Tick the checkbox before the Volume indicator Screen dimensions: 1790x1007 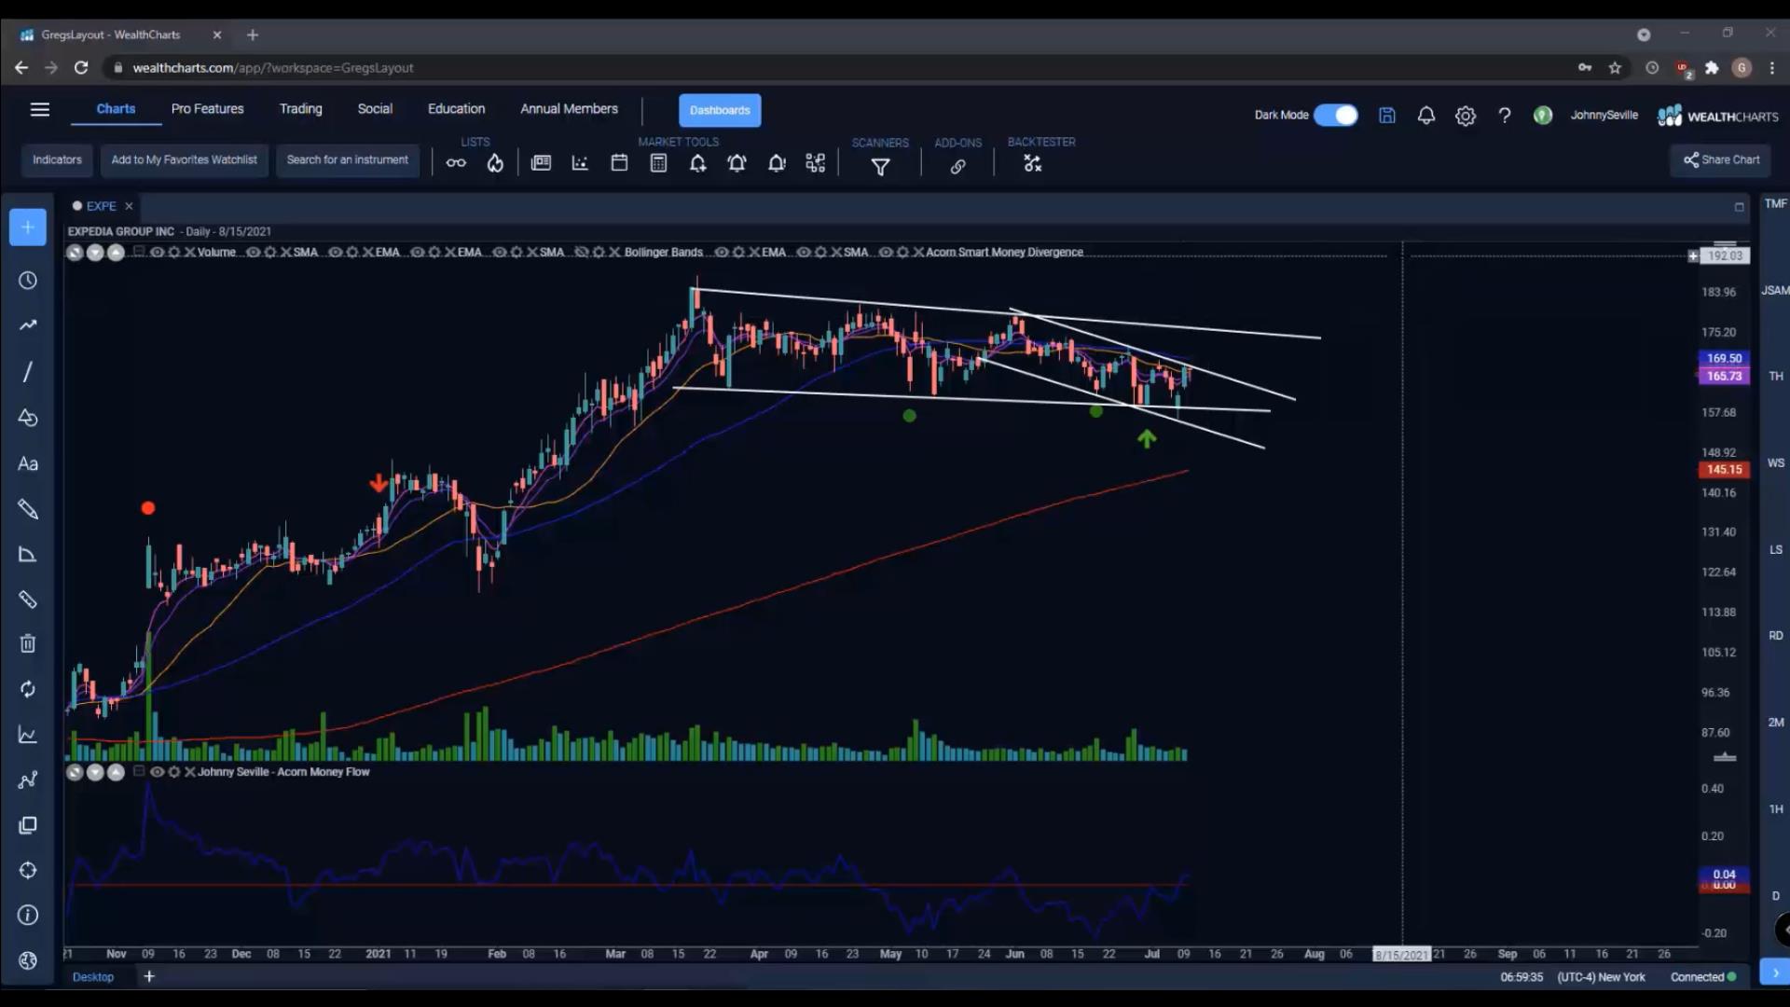coord(139,251)
